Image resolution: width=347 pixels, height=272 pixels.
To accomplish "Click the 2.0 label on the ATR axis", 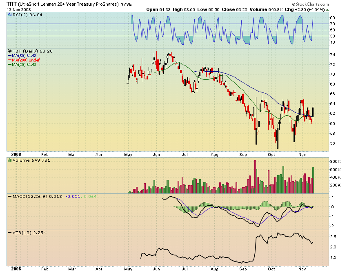I will [x=333, y=247].
